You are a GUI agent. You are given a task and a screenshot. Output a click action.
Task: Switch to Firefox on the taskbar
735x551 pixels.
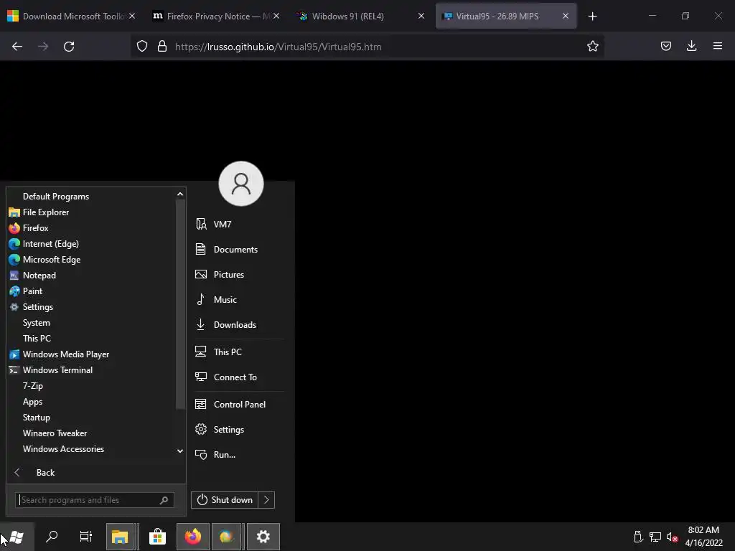pyautogui.click(x=192, y=537)
